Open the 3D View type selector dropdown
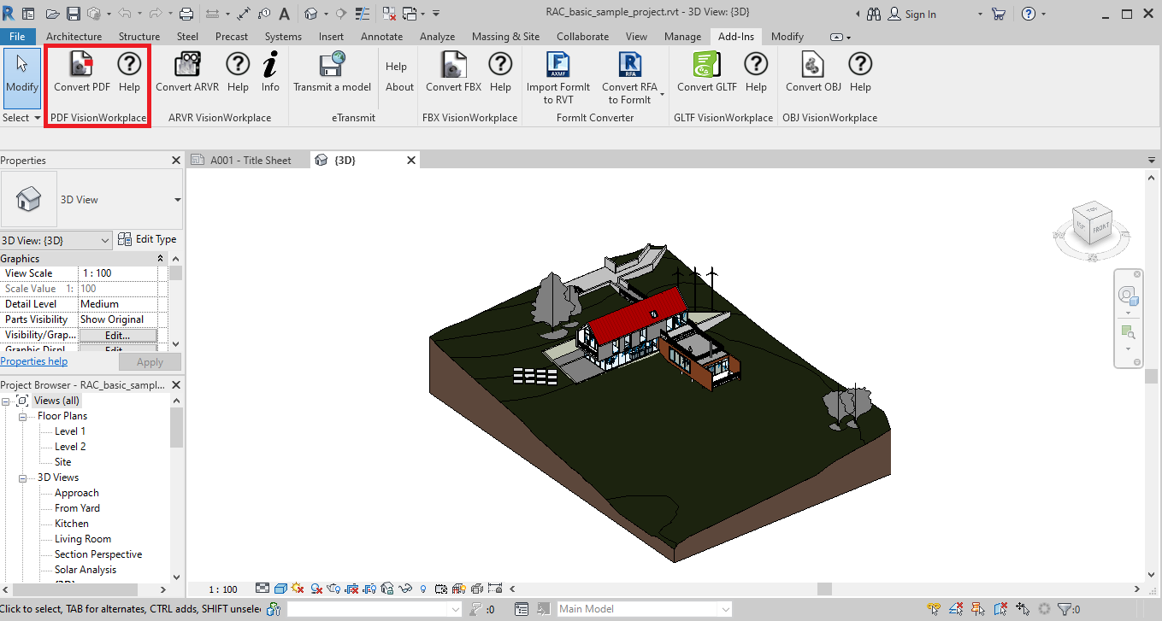 coord(177,200)
